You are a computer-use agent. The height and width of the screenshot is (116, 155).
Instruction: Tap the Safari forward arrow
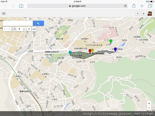tap(13, 6)
